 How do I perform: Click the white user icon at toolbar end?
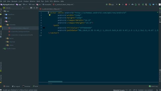(160, 5)
